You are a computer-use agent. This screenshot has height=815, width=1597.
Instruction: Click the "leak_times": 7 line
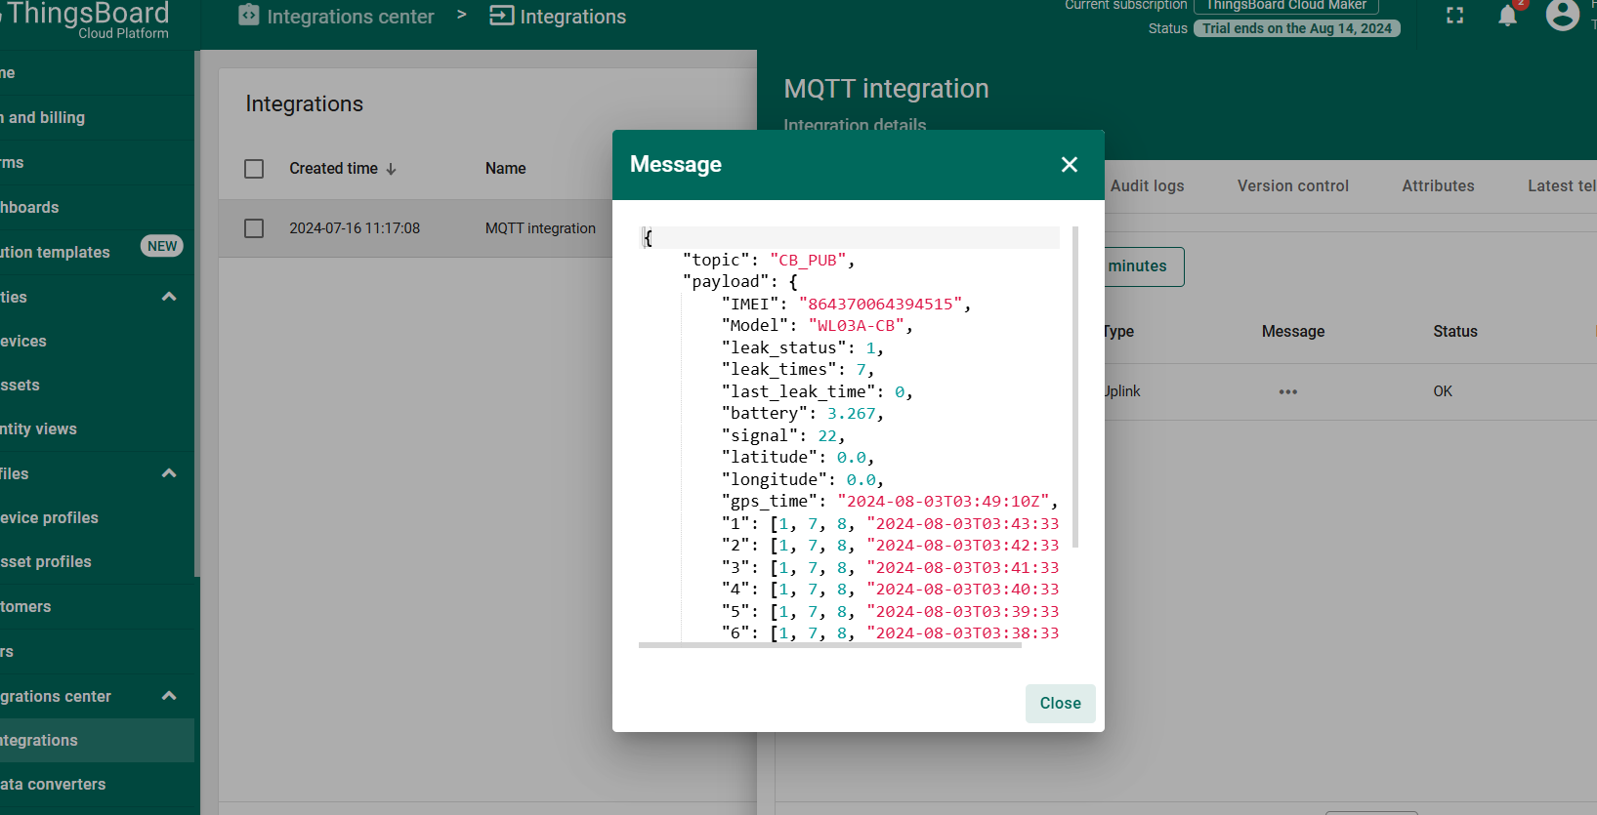tap(797, 370)
